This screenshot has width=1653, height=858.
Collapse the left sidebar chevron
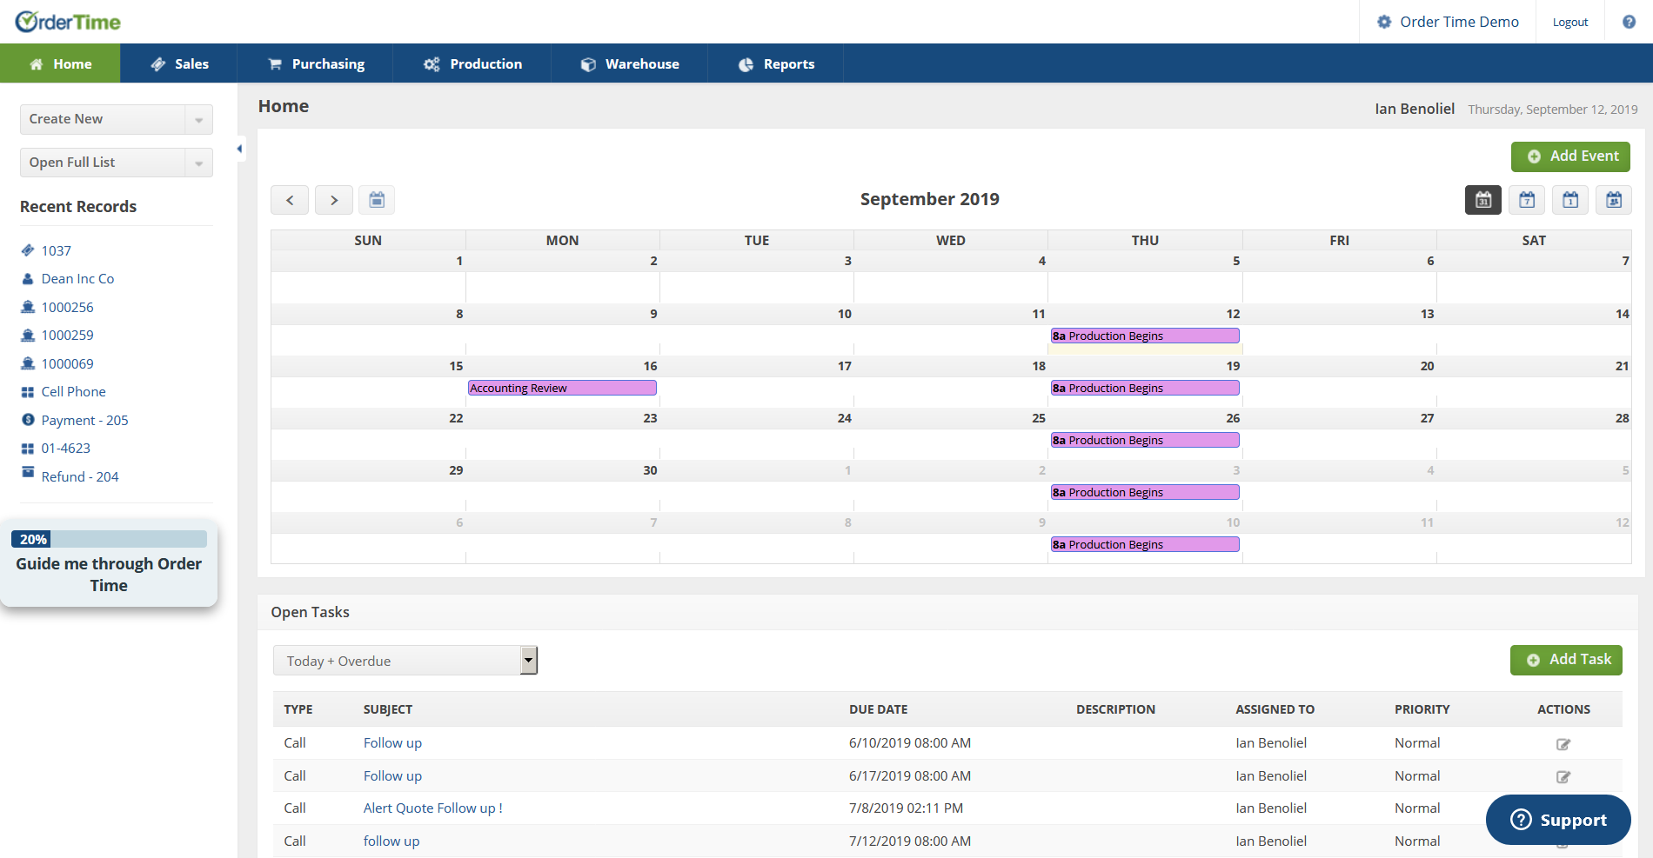(x=240, y=149)
